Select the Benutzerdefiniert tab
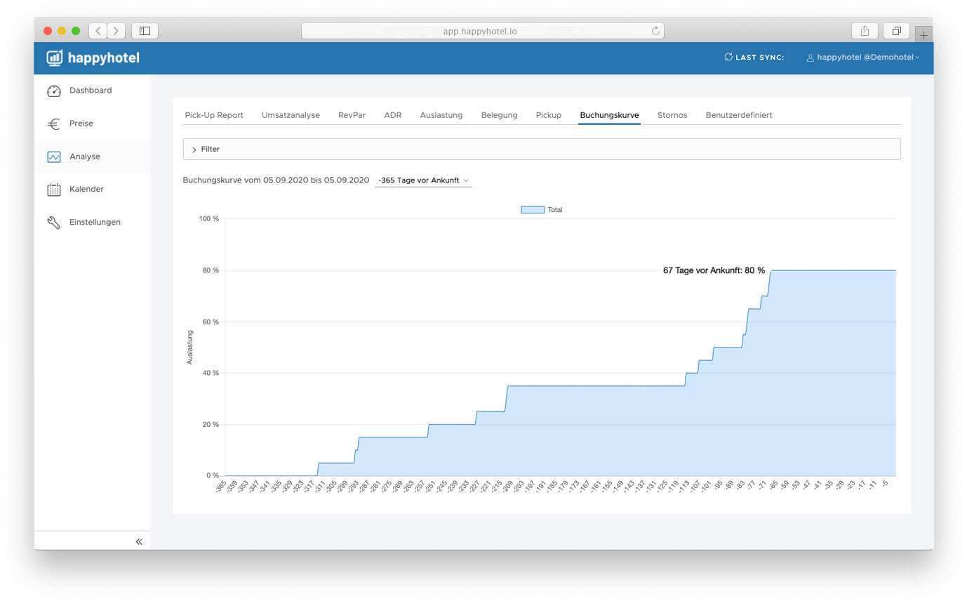 (738, 115)
